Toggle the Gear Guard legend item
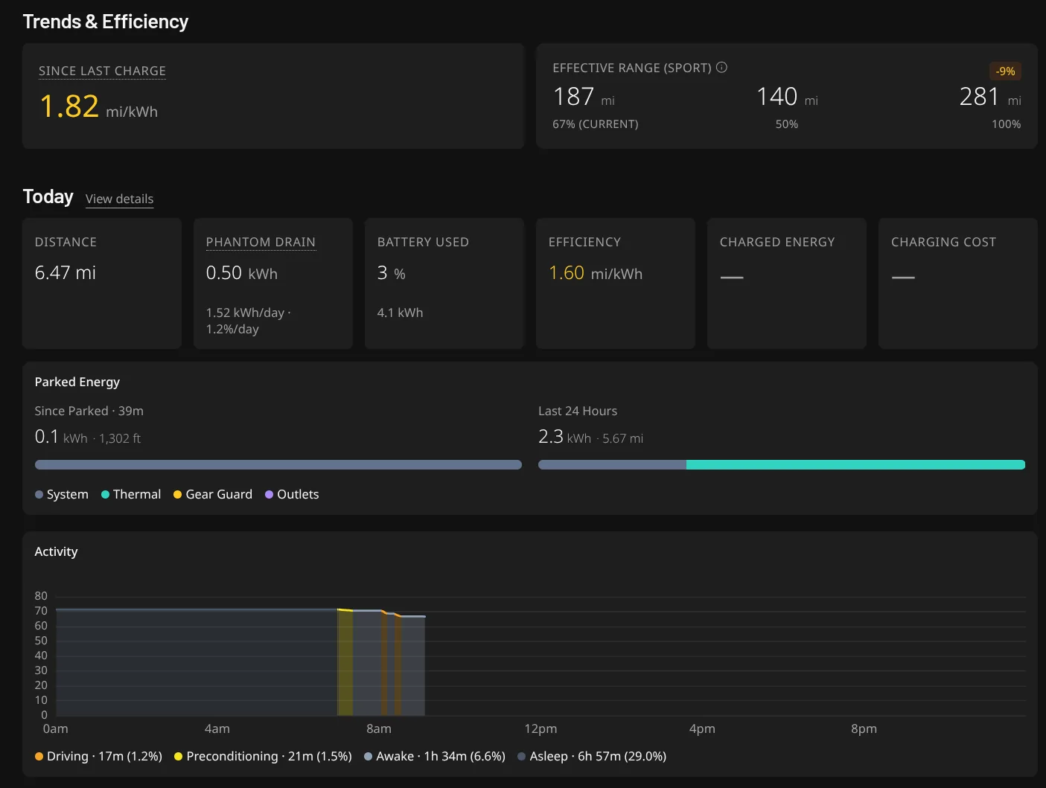The image size is (1046, 788). 213,495
